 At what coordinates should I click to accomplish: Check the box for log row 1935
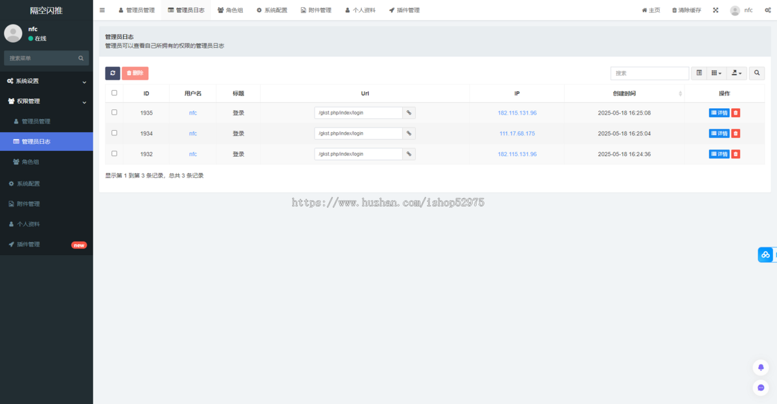pyautogui.click(x=115, y=113)
